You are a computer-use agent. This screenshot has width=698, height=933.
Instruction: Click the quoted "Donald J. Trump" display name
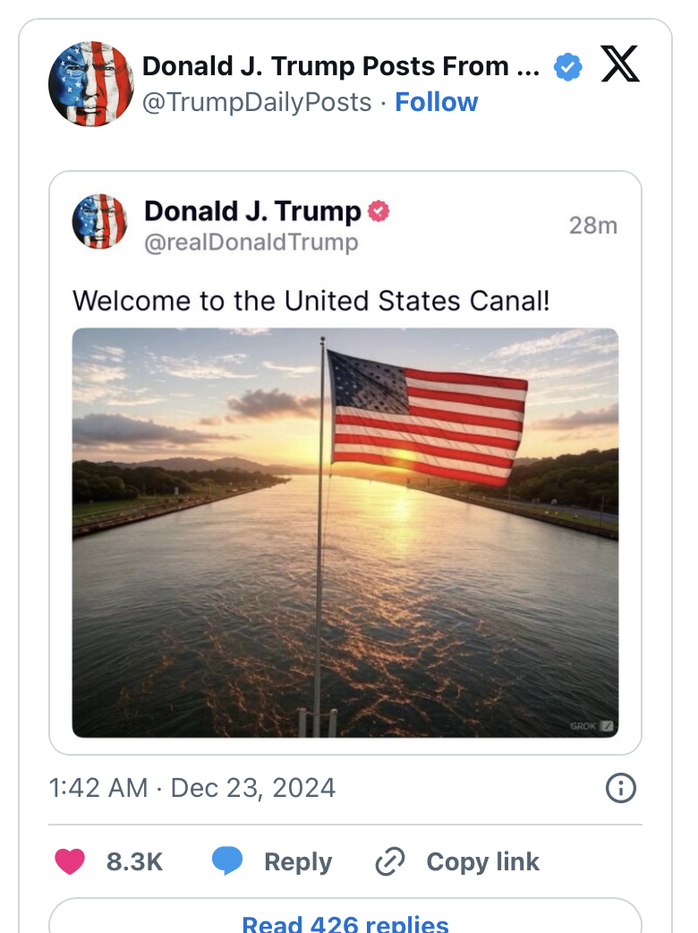point(252,211)
